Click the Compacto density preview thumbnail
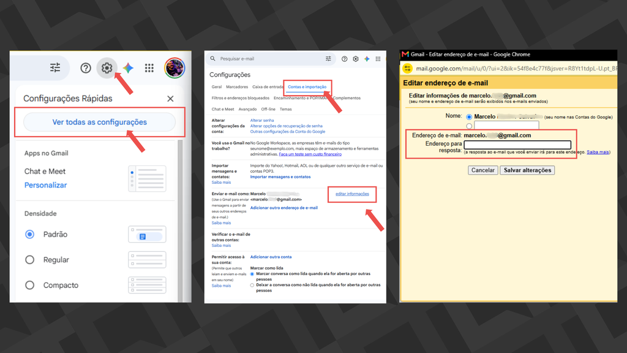Image resolution: width=627 pixels, height=353 pixels. [147, 285]
